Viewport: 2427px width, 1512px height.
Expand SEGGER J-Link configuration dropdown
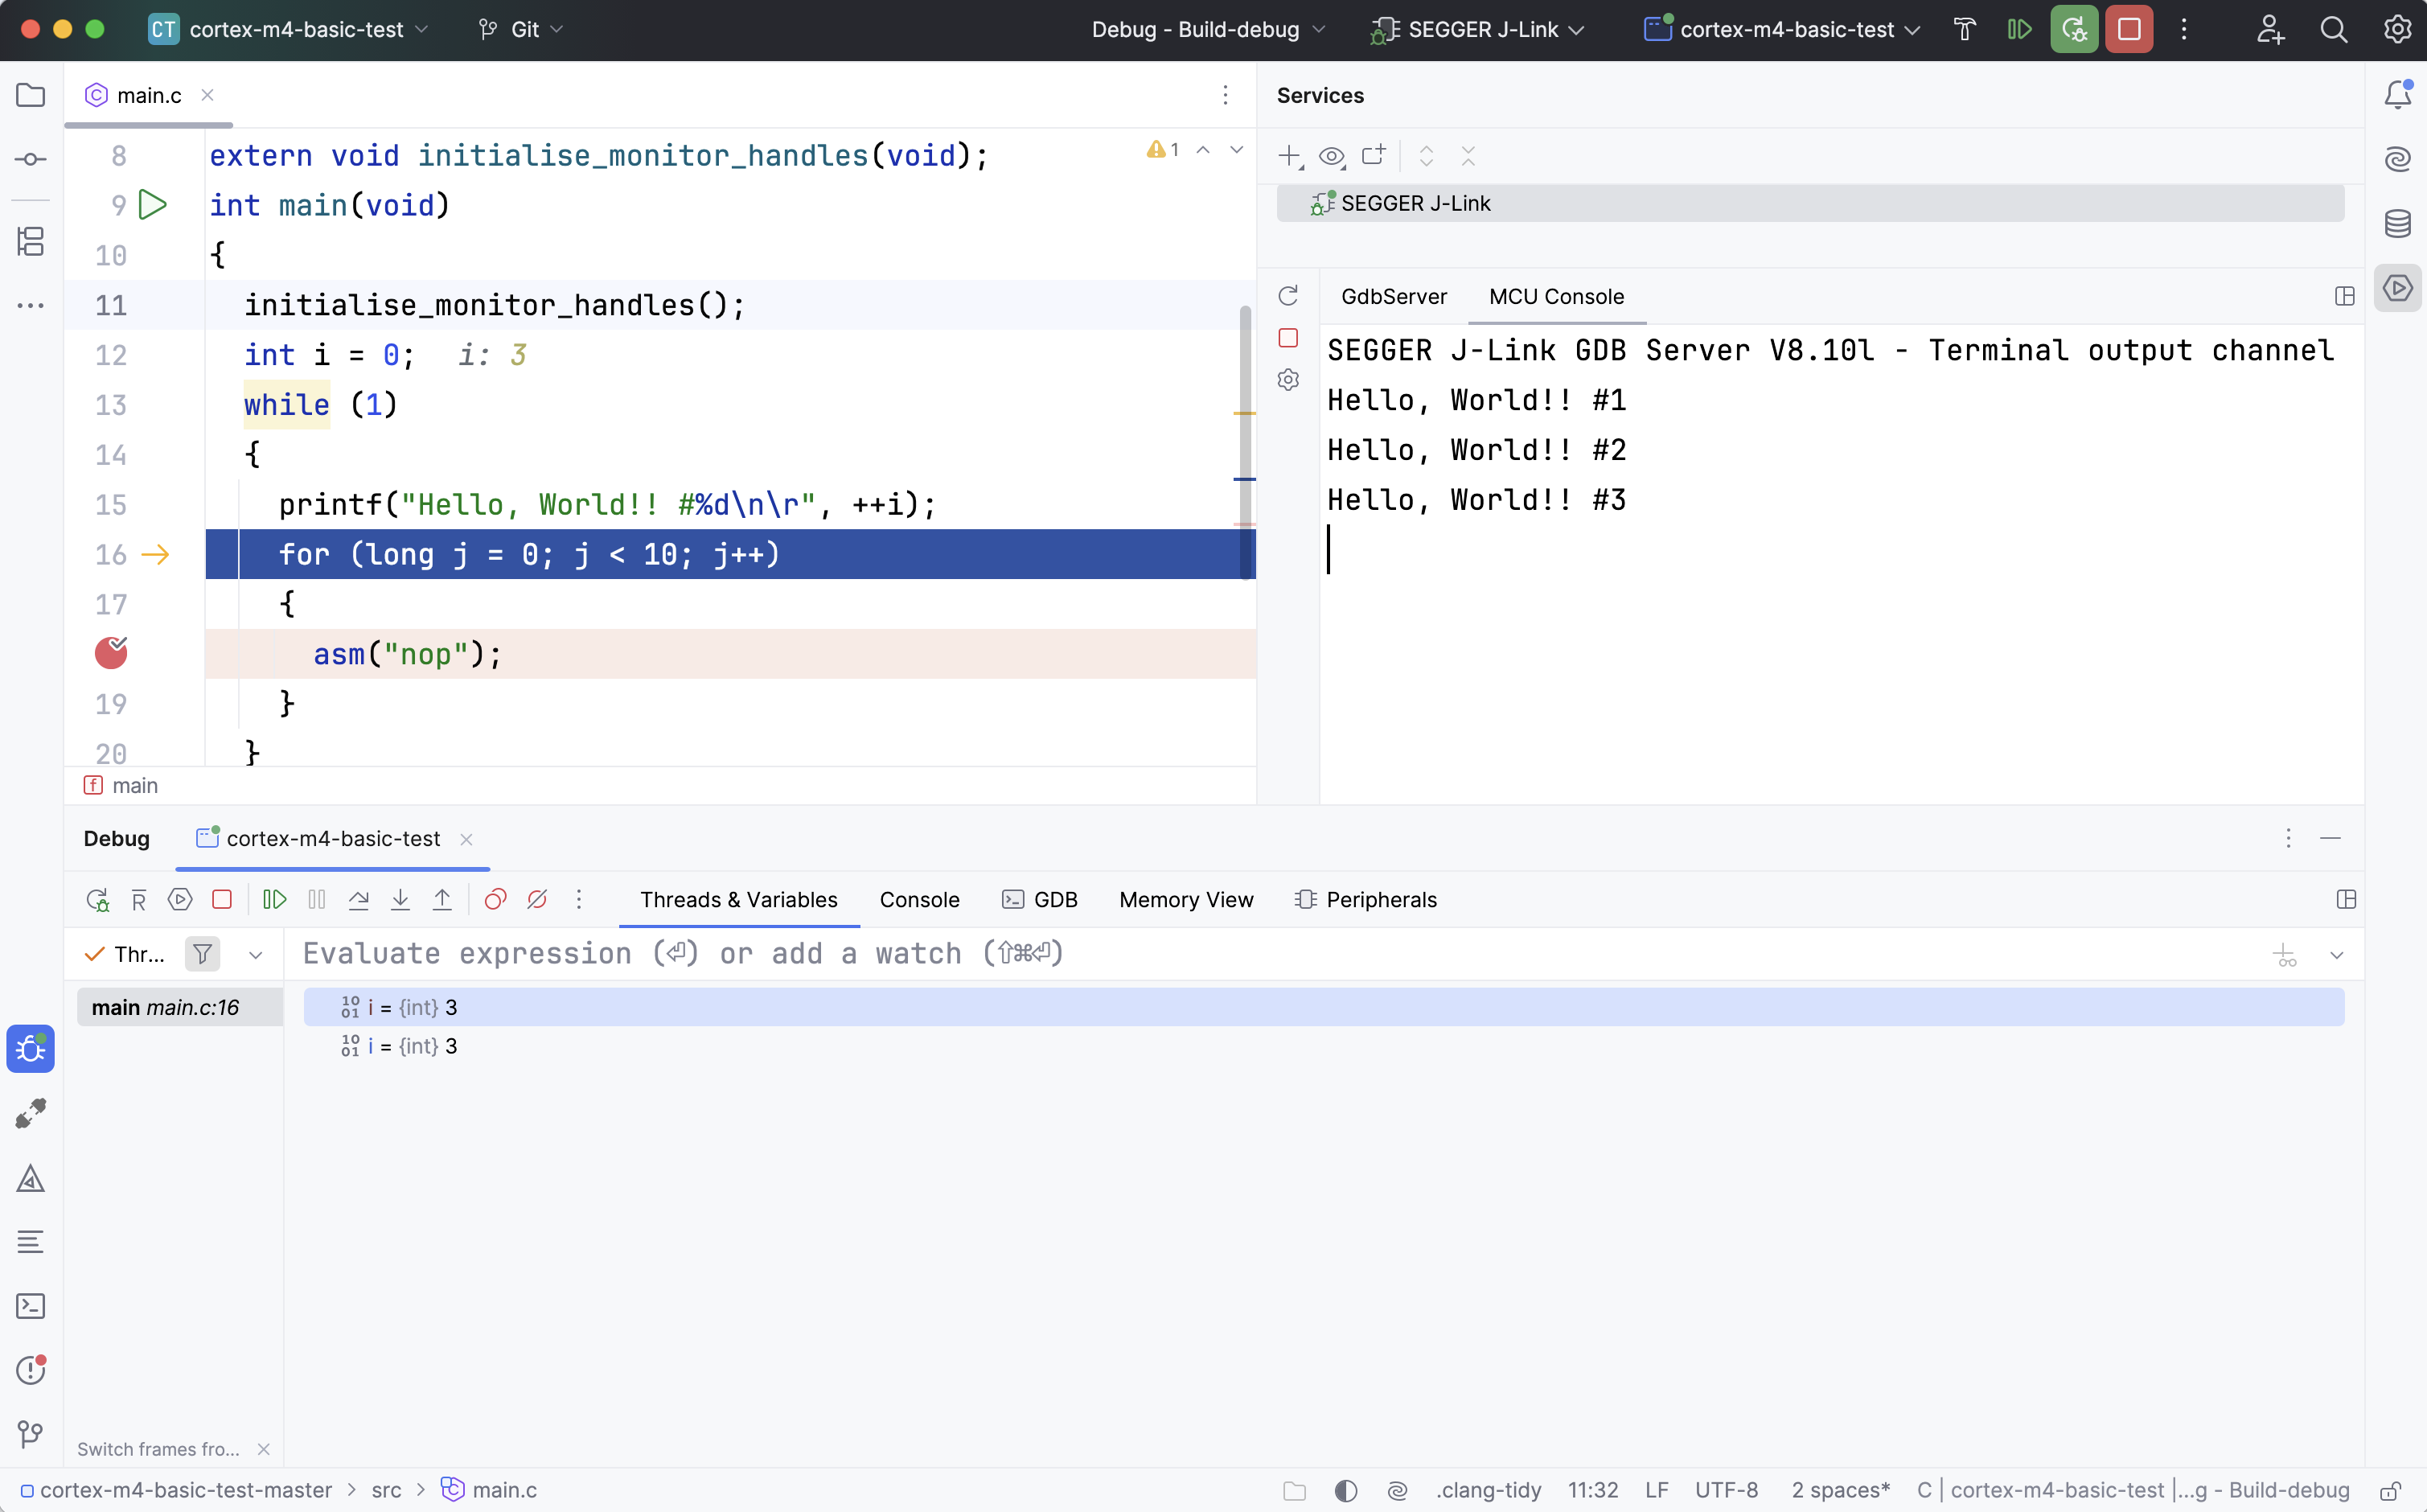pos(1484,30)
